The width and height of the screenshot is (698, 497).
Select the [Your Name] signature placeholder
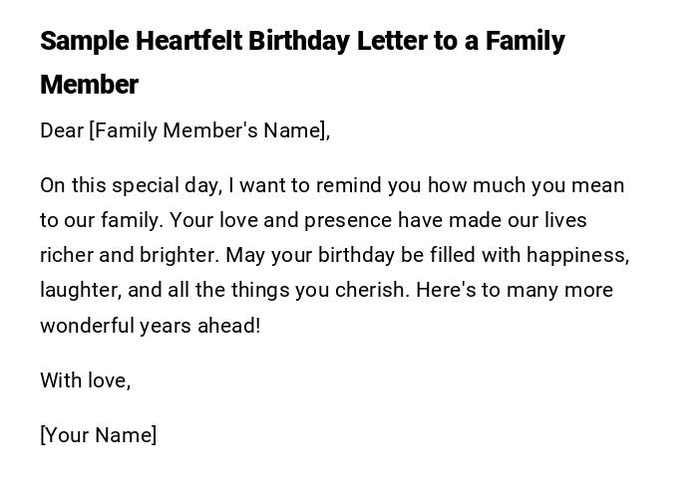[99, 435]
